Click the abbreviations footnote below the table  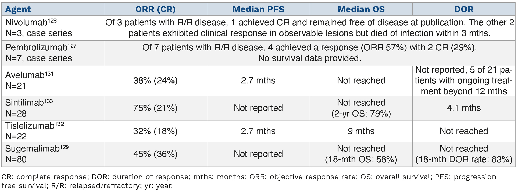249,181
